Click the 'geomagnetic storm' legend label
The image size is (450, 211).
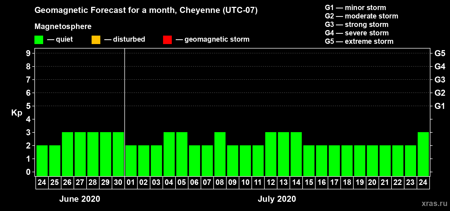(x=217, y=39)
